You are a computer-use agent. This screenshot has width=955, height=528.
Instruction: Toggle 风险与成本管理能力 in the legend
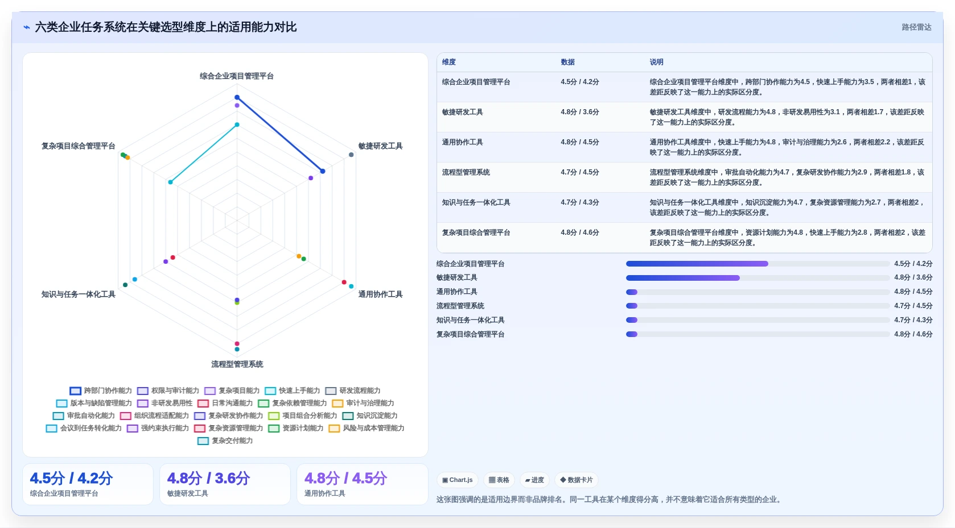point(367,429)
